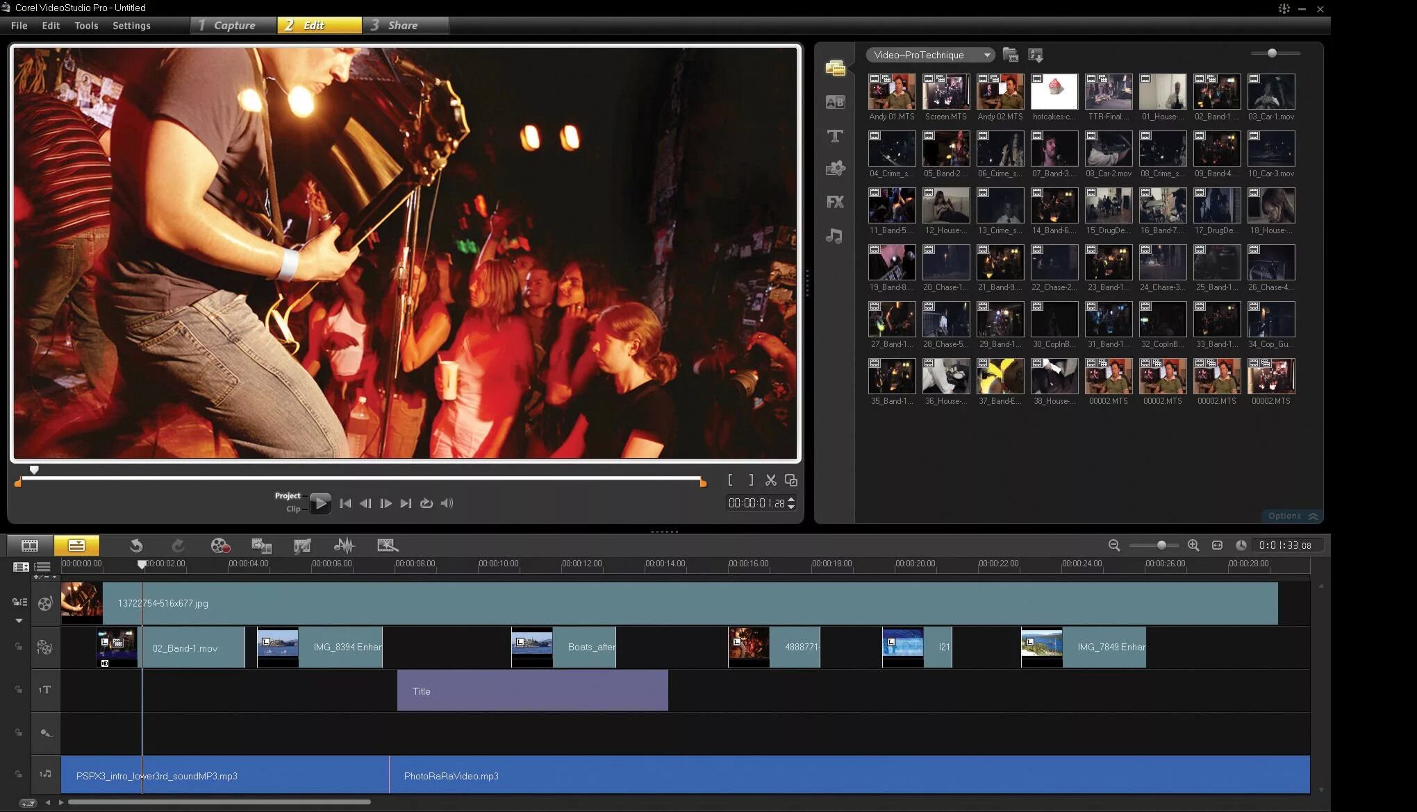Select the 02_Band-1.mov thumbnail in library
The width and height of the screenshot is (1417, 812).
(x=1216, y=92)
